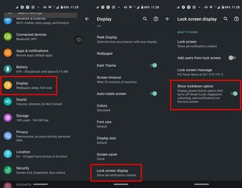This screenshot has width=242, height=188.
Task: Tap do-not-disturb moon icon on lock screen display
Action: (178, 7)
